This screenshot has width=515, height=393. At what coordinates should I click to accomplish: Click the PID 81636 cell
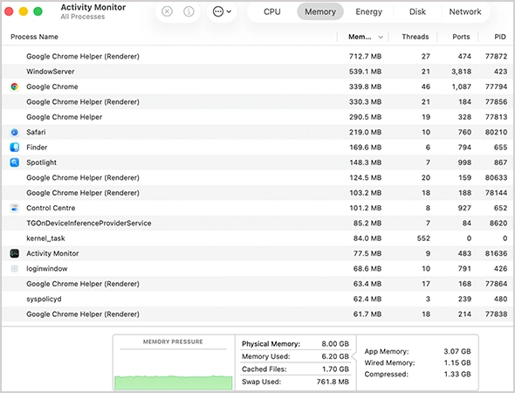(x=497, y=253)
